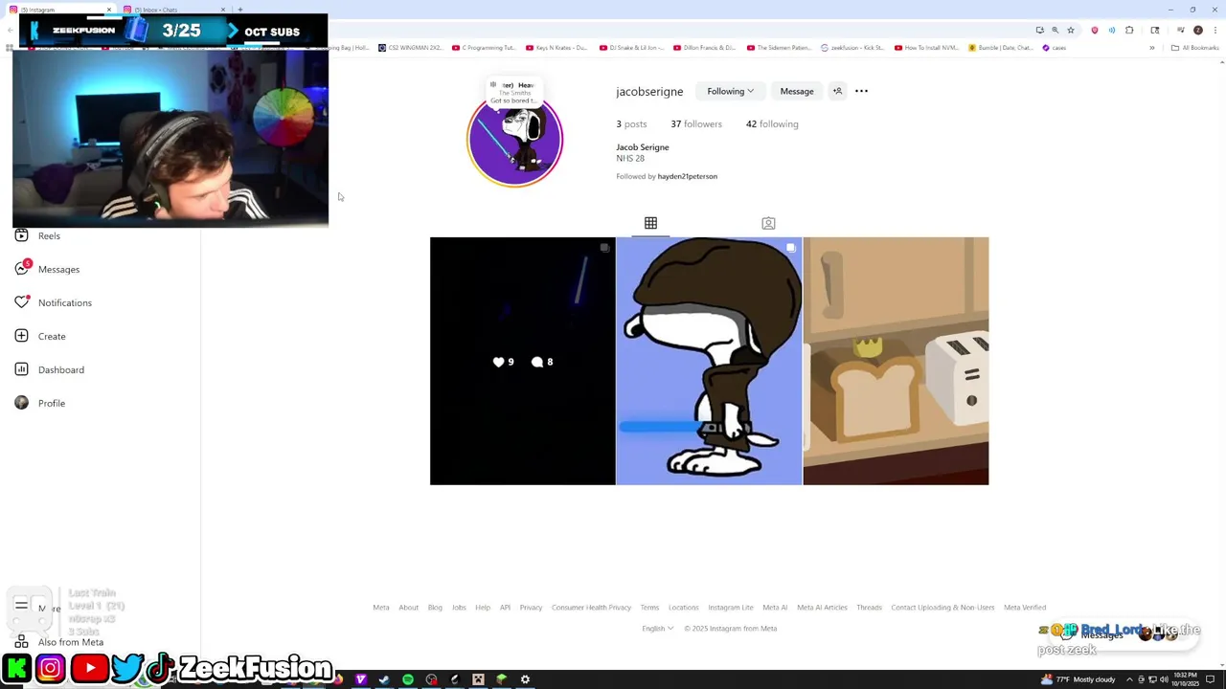The width and height of the screenshot is (1226, 689).
Task: Show more bookmarks overflow chevron
Action: 1152,47
